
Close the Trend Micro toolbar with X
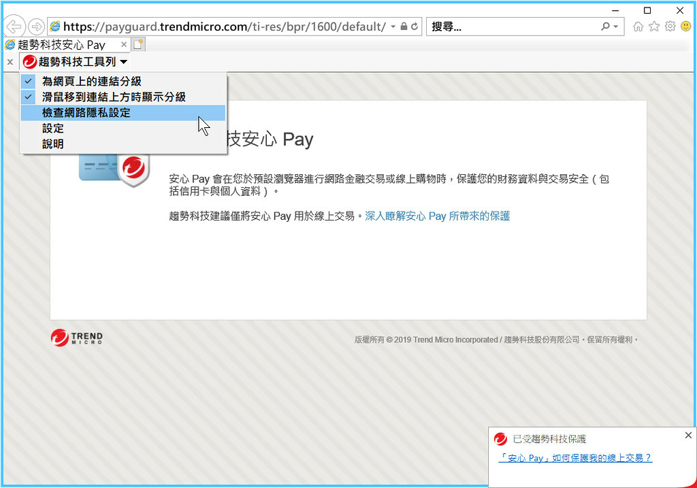point(10,62)
